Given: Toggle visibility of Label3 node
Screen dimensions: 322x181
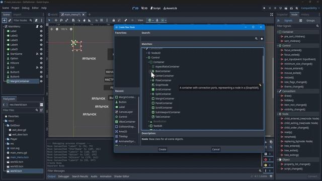Looking at the screenshot, I should click(x=41, y=40).
